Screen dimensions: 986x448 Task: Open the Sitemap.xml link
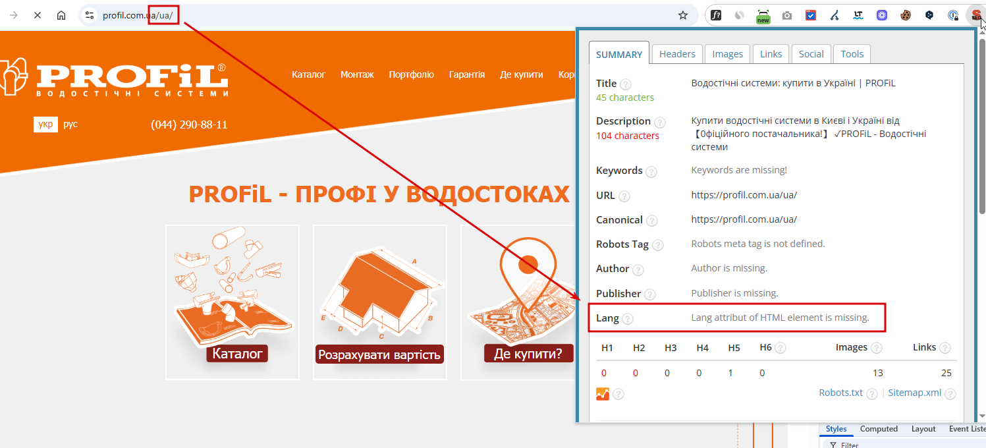click(x=914, y=393)
